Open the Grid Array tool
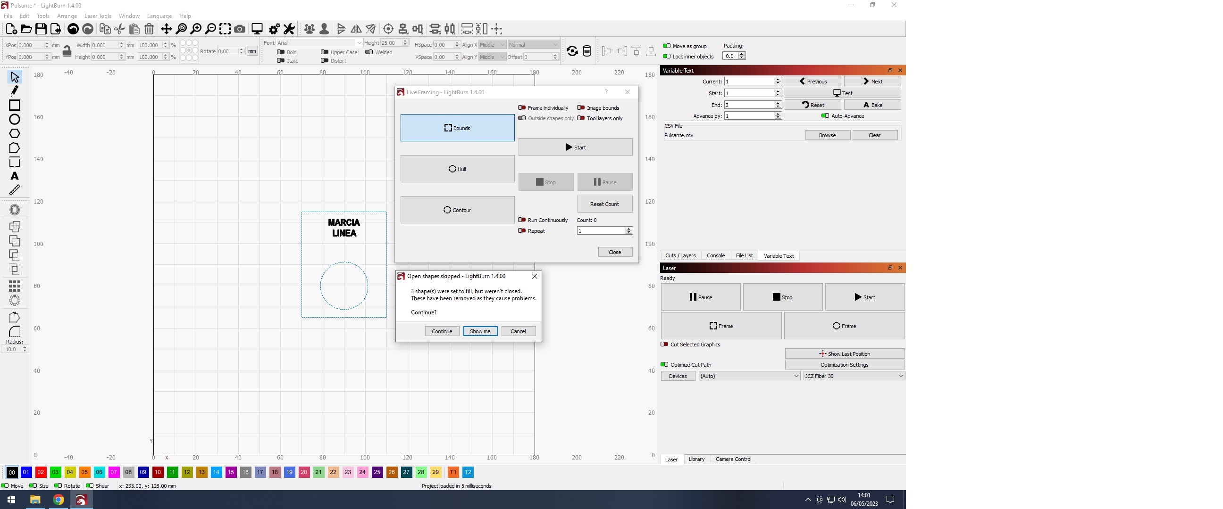The image size is (1223, 509). [14, 286]
